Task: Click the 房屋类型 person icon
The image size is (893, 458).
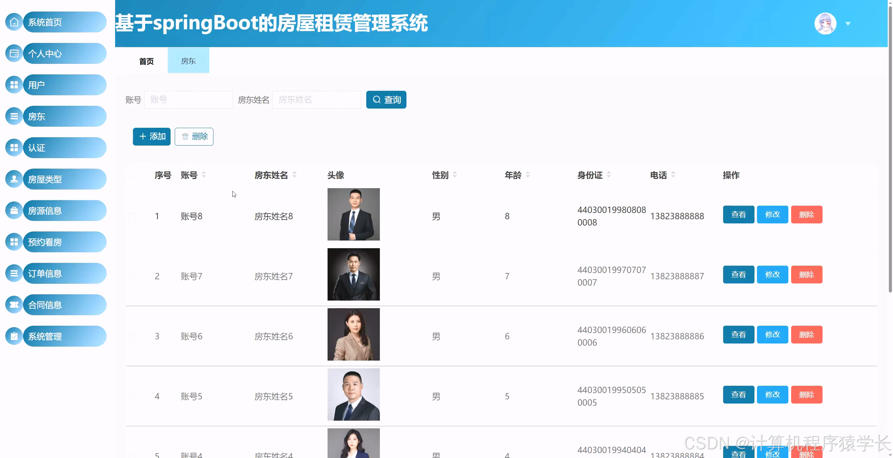Action: click(x=14, y=179)
